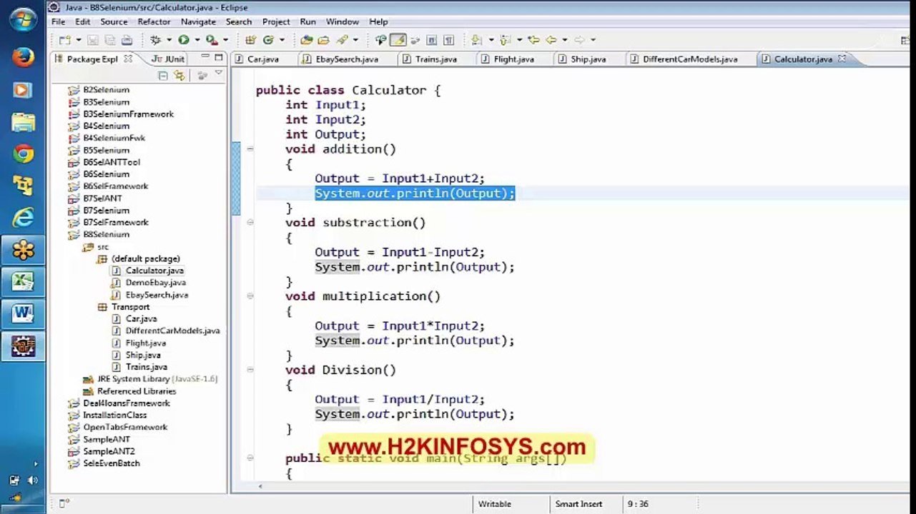The height and width of the screenshot is (514, 916).
Task: Click the Run External Tools icon
Action: (x=211, y=40)
